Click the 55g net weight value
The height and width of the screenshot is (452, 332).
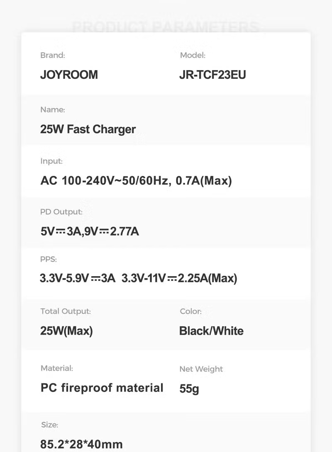tap(189, 389)
